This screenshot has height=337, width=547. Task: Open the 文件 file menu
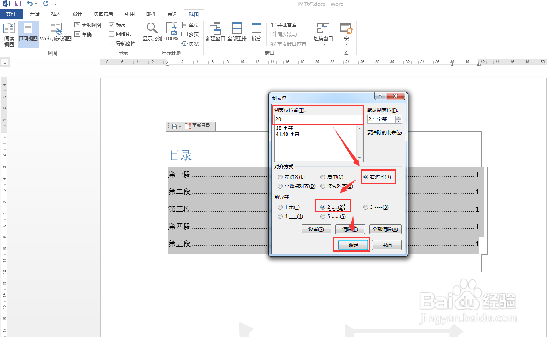point(11,14)
